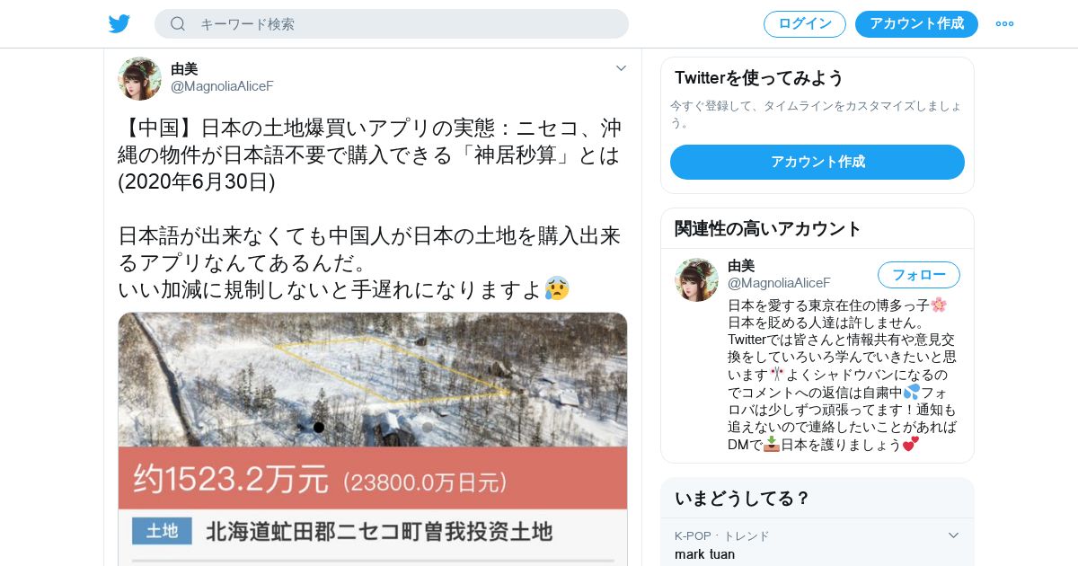Click the @MagnoliaAliceF handle in the sidebar

pyautogui.click(x=779, y=283)
